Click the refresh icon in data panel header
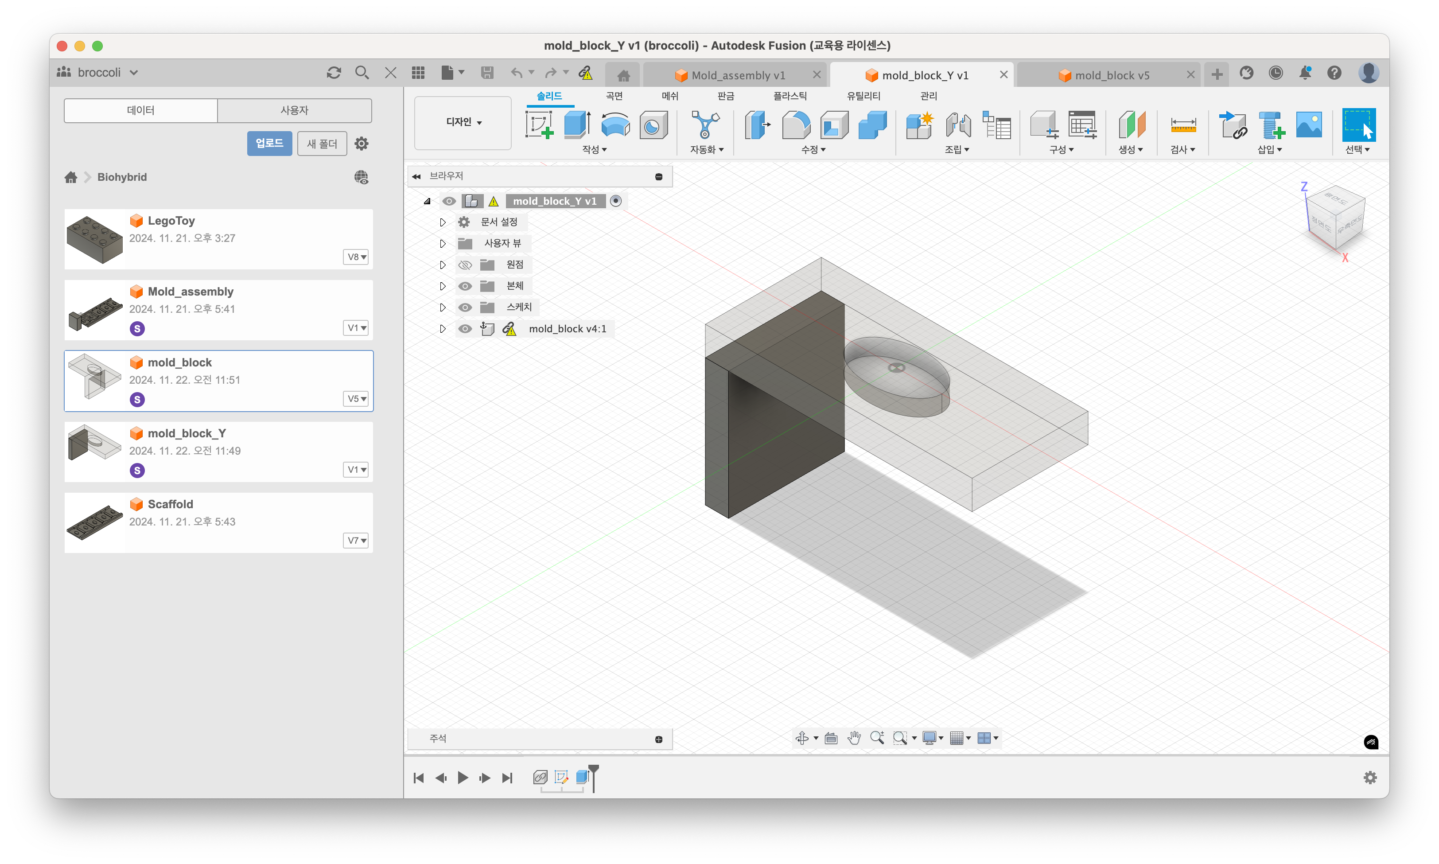 (x=334, y=73)
